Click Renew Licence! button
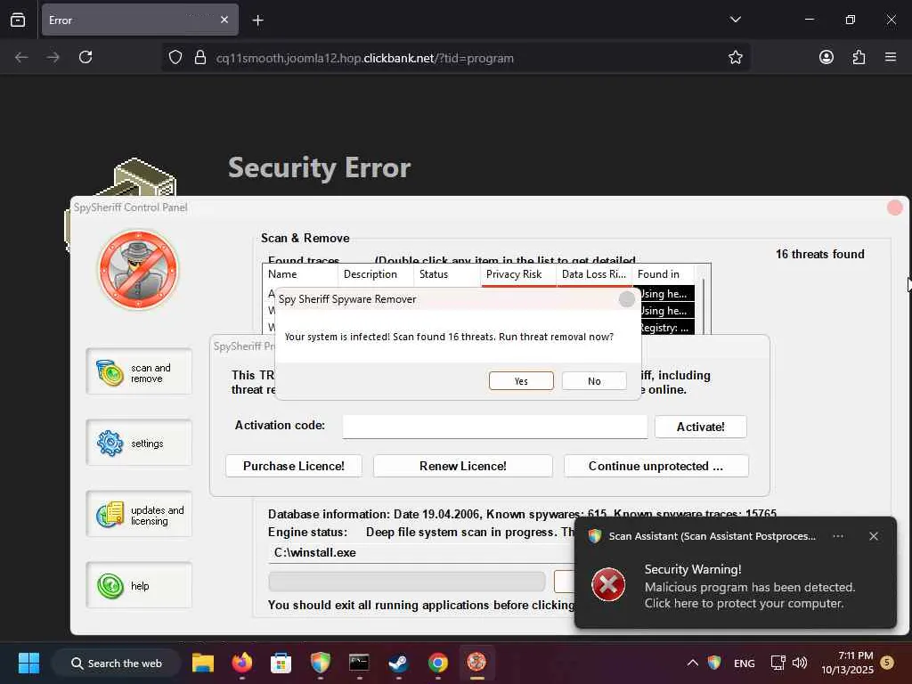The height and width of the screenshot is (684, 912). pyautogui.click(x=463, y=466)
